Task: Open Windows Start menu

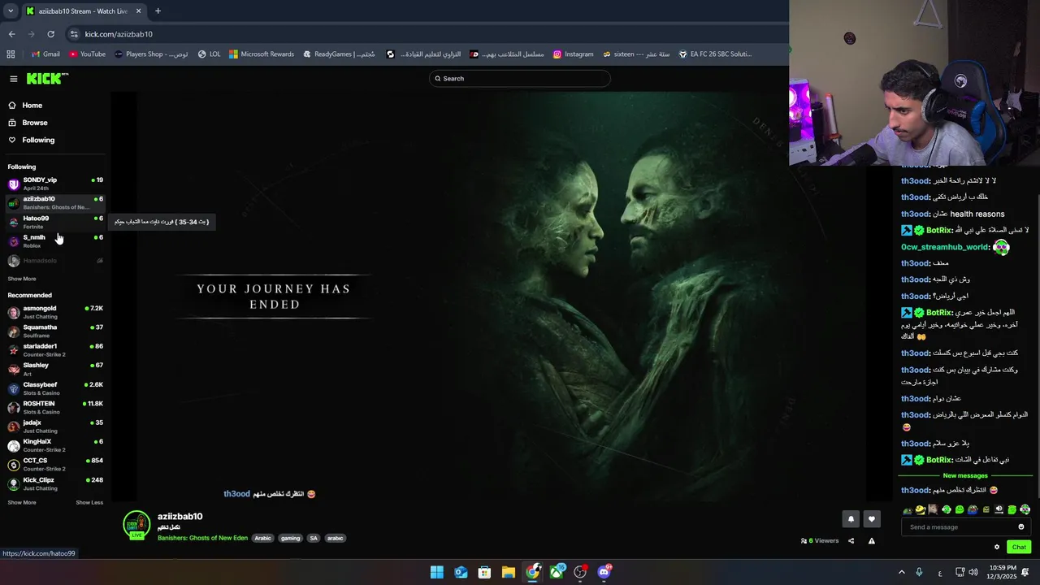Action: tap(437, 572)
